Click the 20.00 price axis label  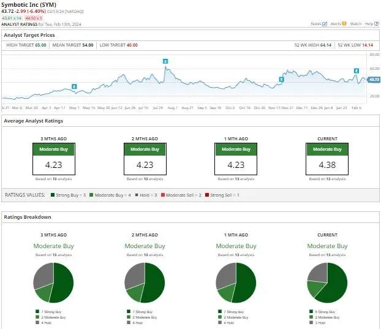374,96
